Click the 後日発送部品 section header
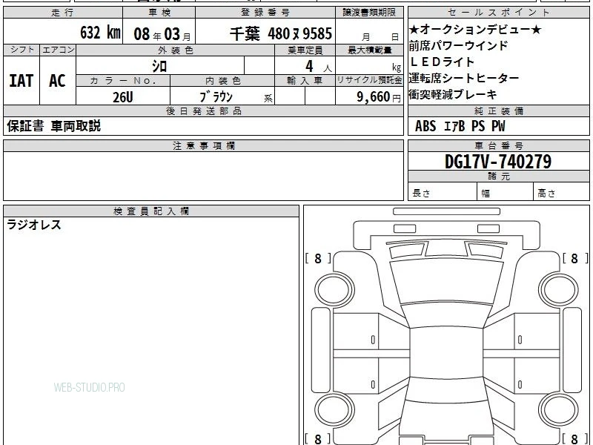The height and width of the screenshot is (445, 593). coord(203,111)
